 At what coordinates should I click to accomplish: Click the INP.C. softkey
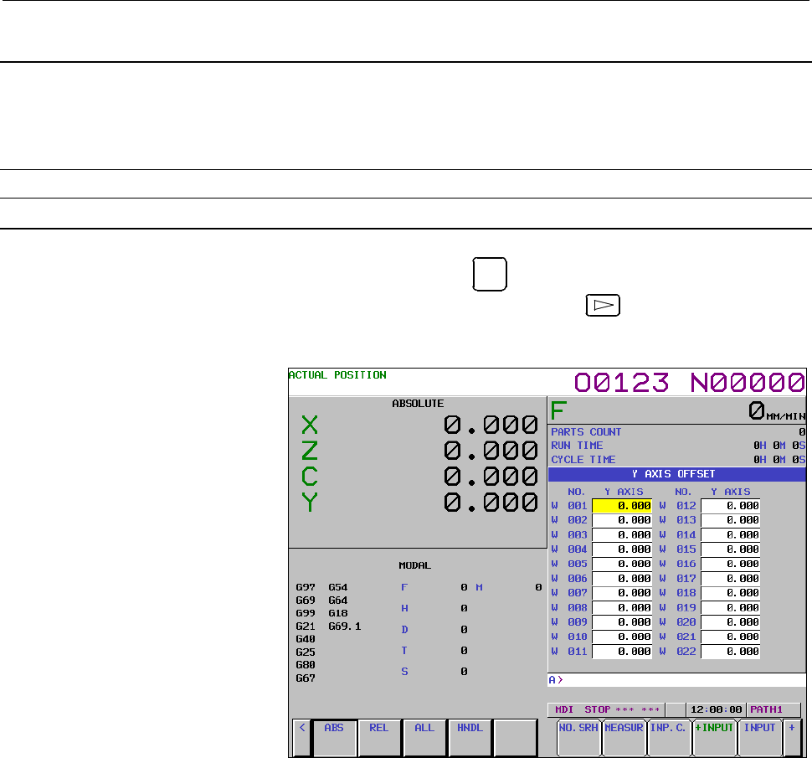[x=669, y=737]
